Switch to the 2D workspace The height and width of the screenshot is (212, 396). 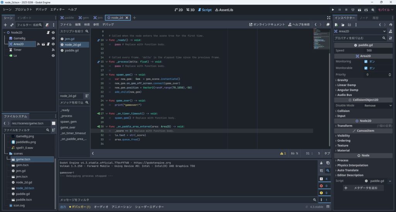179,10
